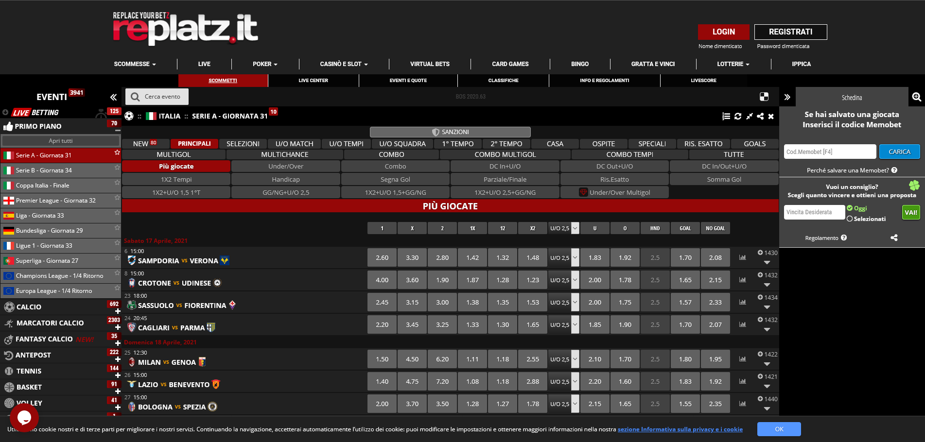Favorite Serie B Giornata 34 star toggle

point(117,168)
